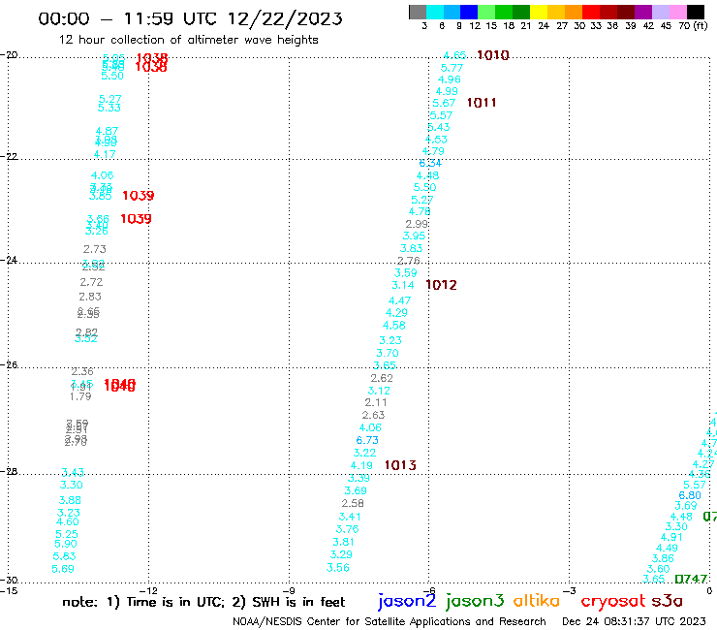The height and width of the screenshot is (630, 717).
Task: Click the latitude axis label '-26'
Action: tap(9, 364)
